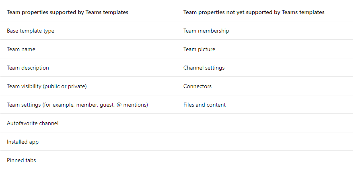356x173 pixels.
Task: Select the "Pinned tabs" cell
Action: (x=21, y=161)
